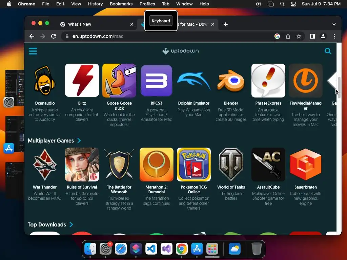
Task: Select the PhraseExpress speech bubble icon
Action: tap(268, 81)
